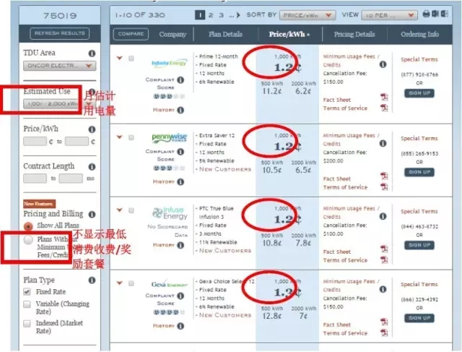Click the print icon in results toolbar
The image size is (462, 352).
click(x=424, y=14)
